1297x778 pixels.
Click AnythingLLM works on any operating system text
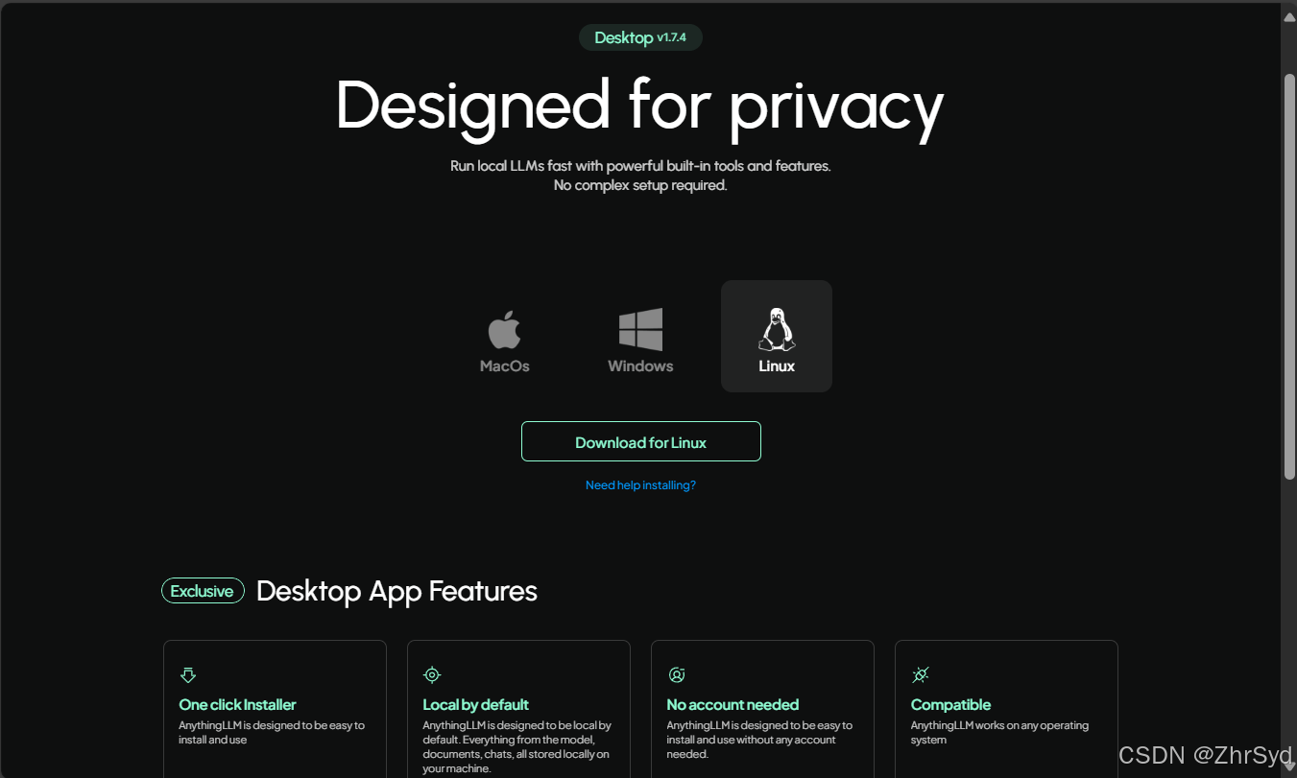tap(999, 733)
